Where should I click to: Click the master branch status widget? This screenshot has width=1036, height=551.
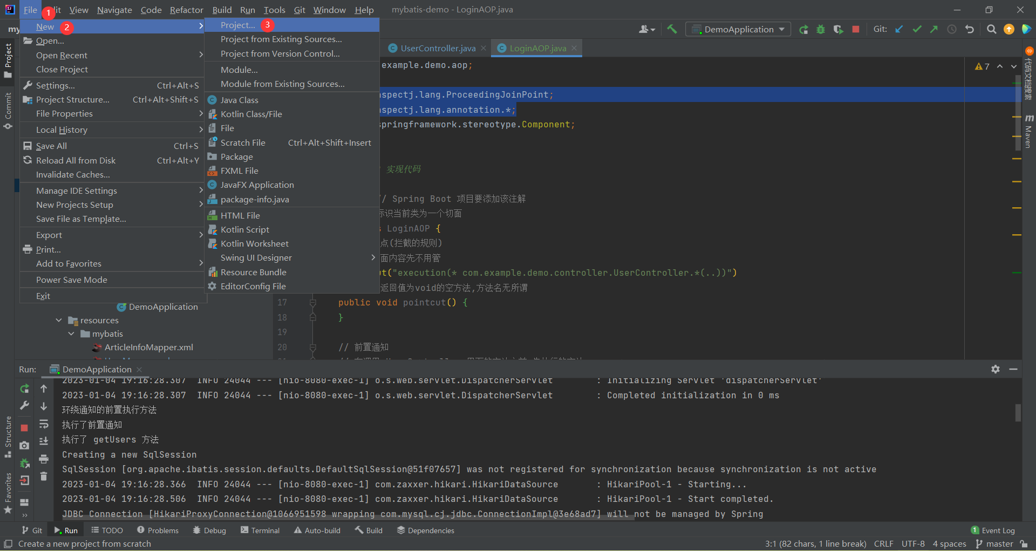point(994,543)
